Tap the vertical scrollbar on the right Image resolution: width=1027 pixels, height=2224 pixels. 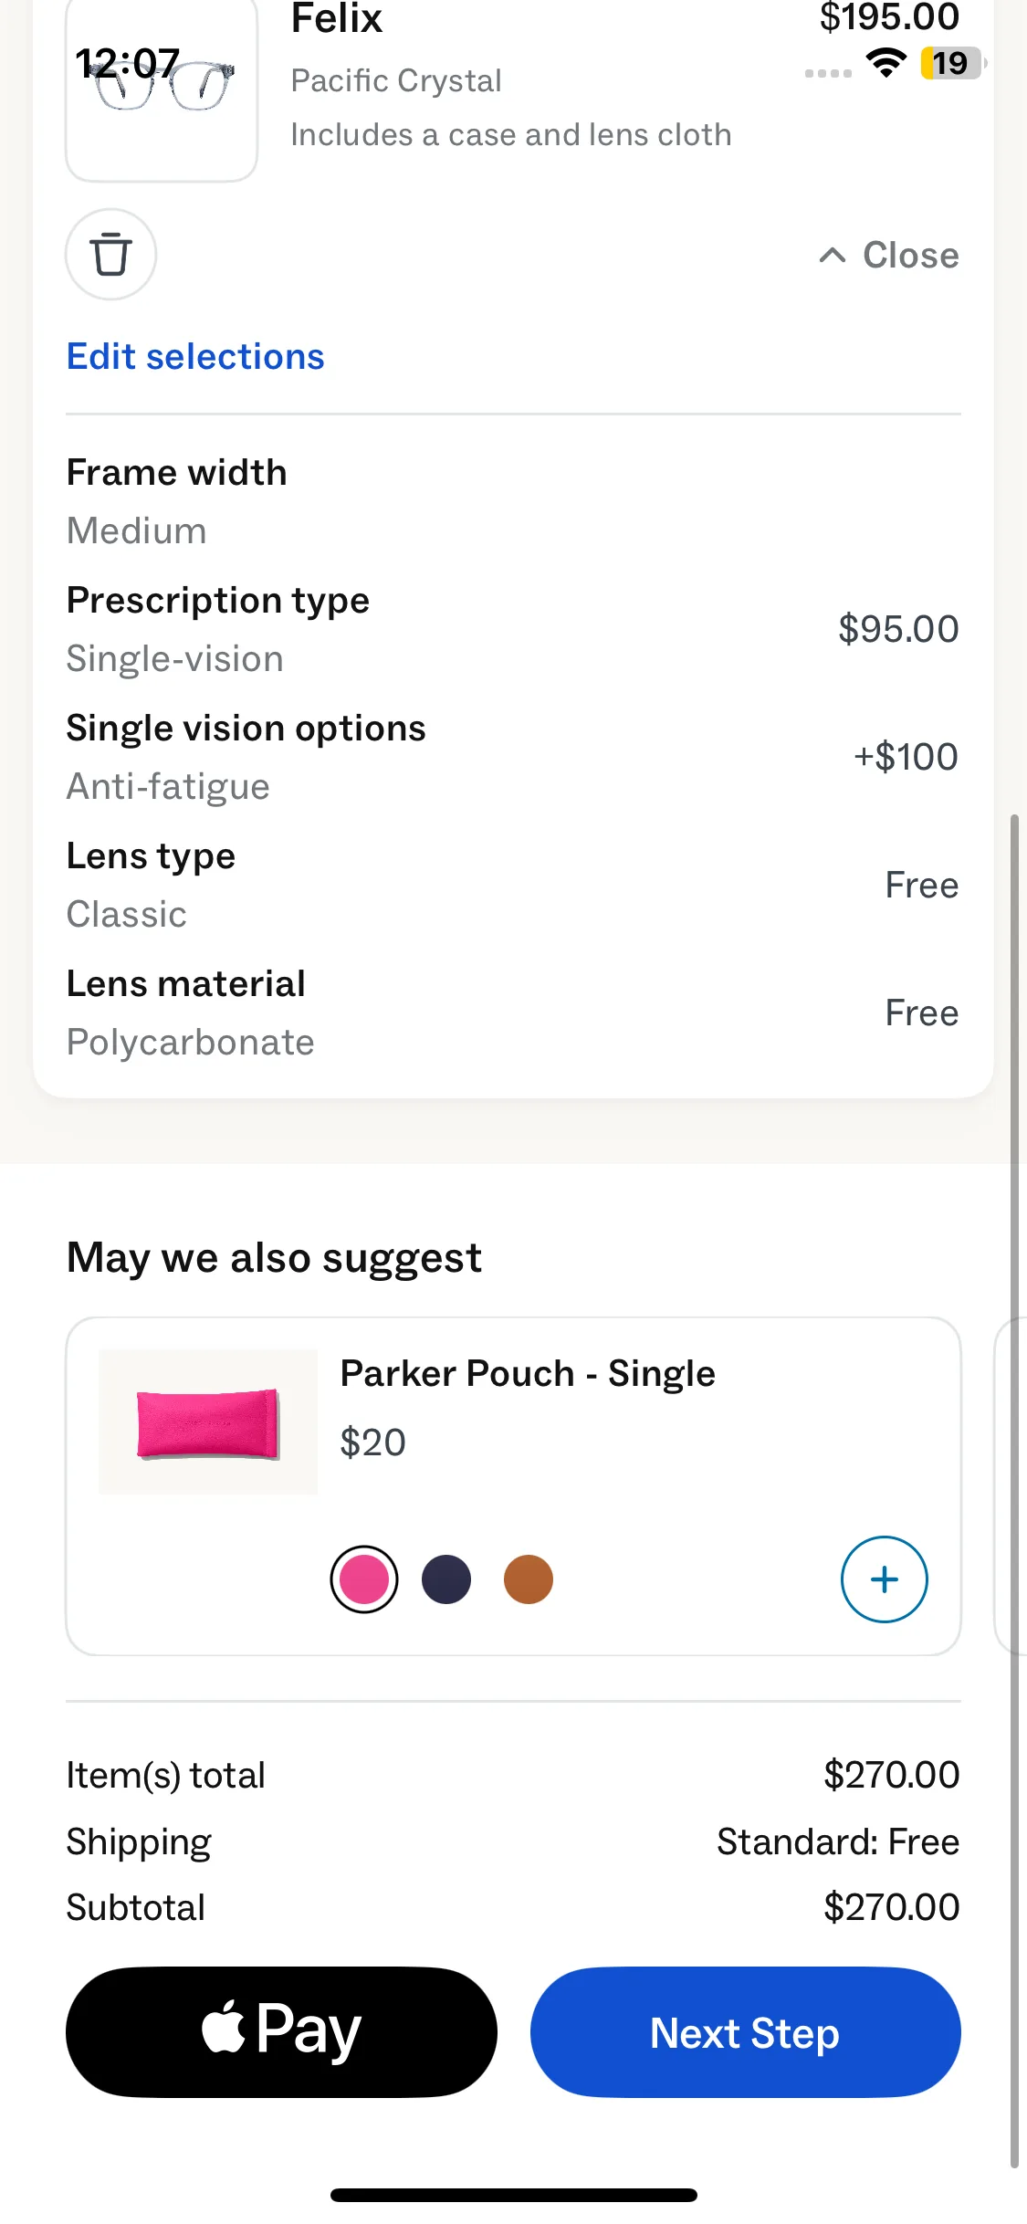click(x=1014, y=1488)
